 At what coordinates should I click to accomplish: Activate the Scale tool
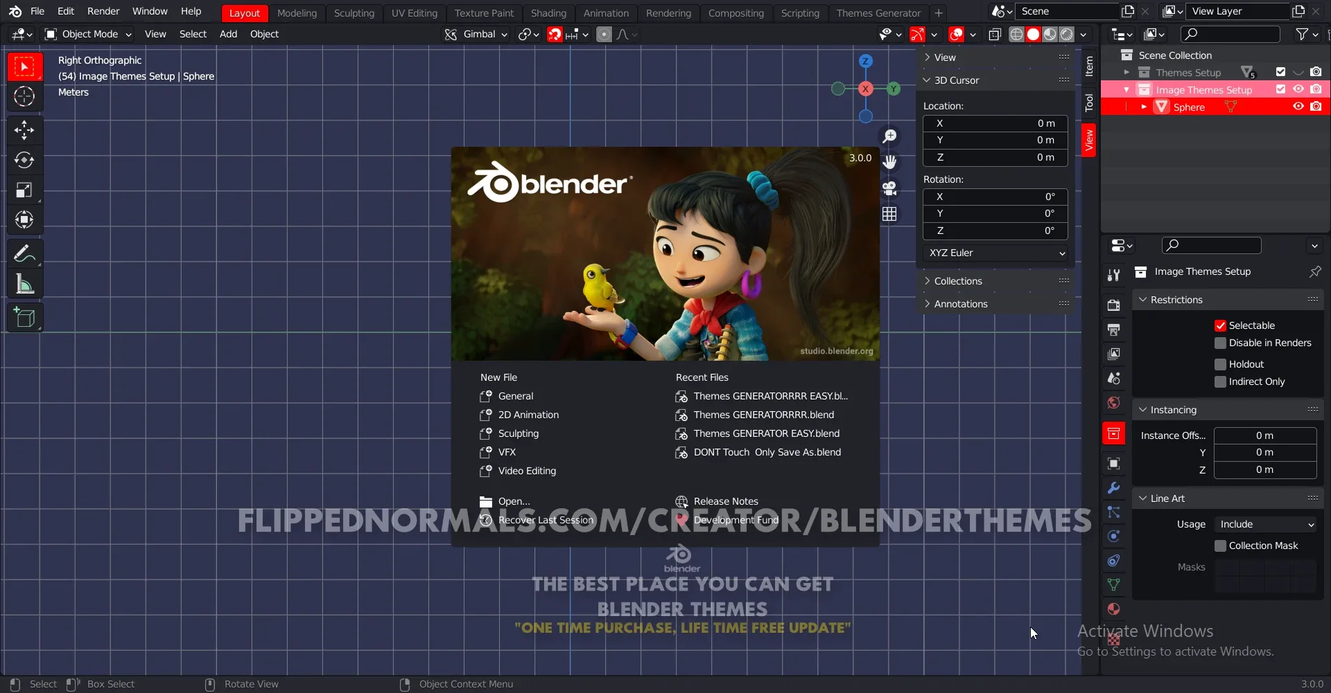click(25, 190)
